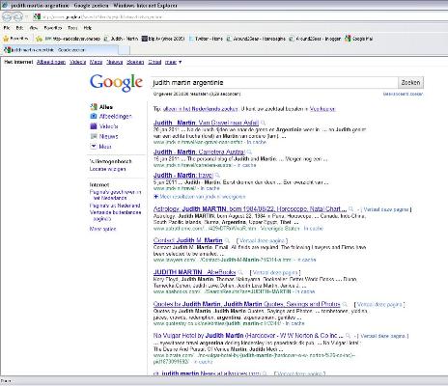Open the View menu
Screen dimensions: 448x386
(34, 28)
